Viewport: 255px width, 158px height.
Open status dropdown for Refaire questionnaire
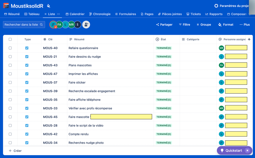pyautogui.click(x=164, y=48)
